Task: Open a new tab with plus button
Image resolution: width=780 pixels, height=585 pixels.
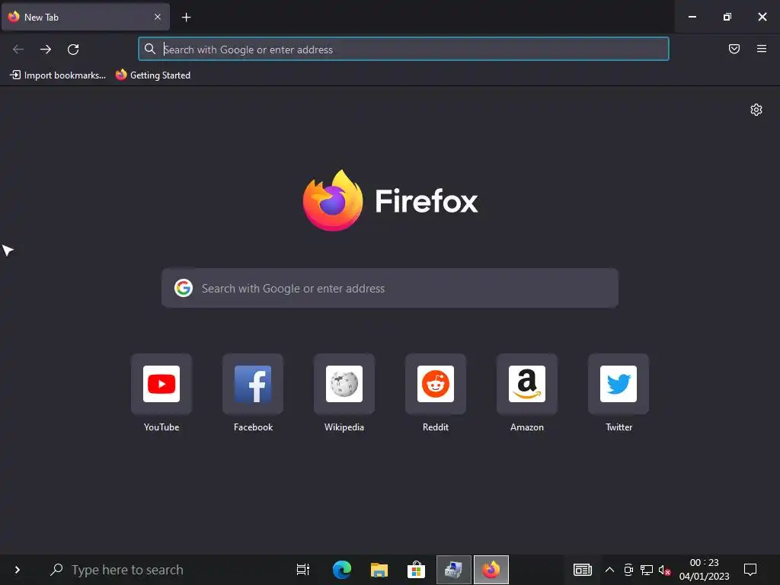Action: 186,18
